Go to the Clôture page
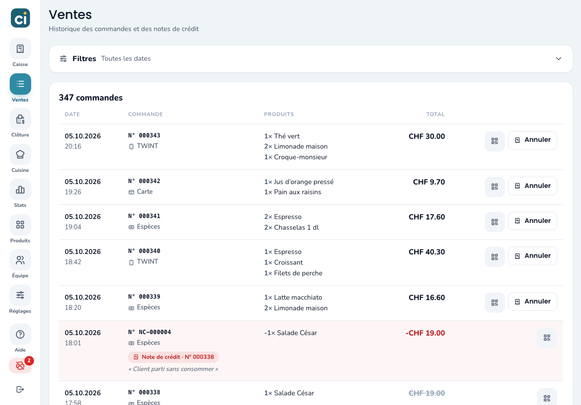Image resolution: width=581 pixels, height=405 pixels. click(x=20, y=123)
